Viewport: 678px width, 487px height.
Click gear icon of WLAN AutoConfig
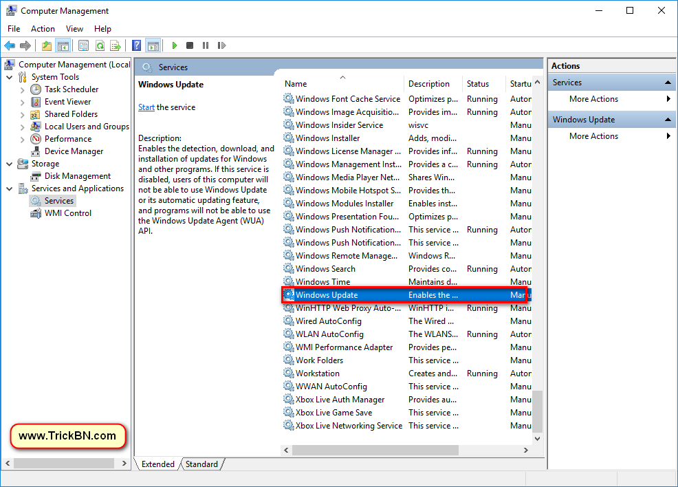click(288, 334)
